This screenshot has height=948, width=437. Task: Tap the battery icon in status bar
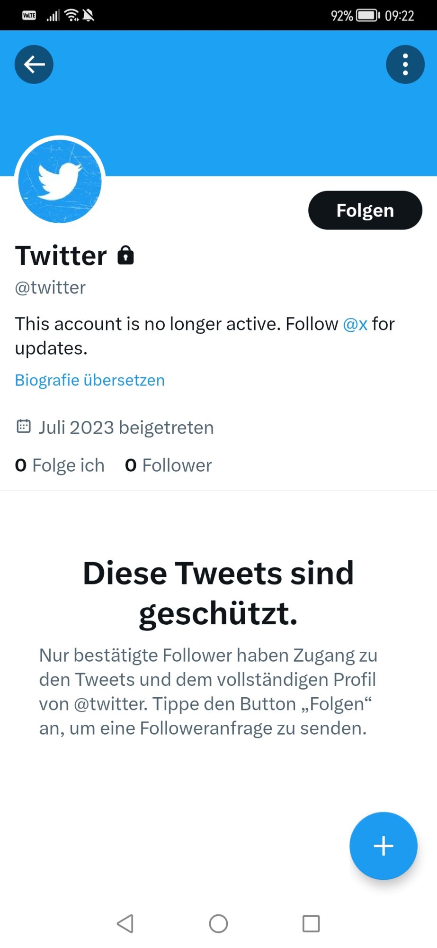[368, 16]
